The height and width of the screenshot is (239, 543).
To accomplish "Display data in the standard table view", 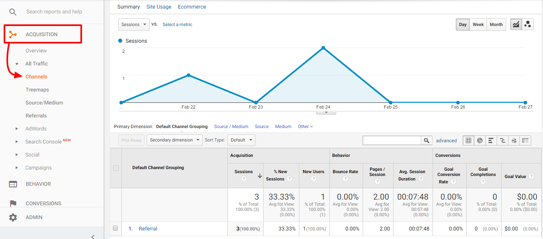I will click(468, 140).
